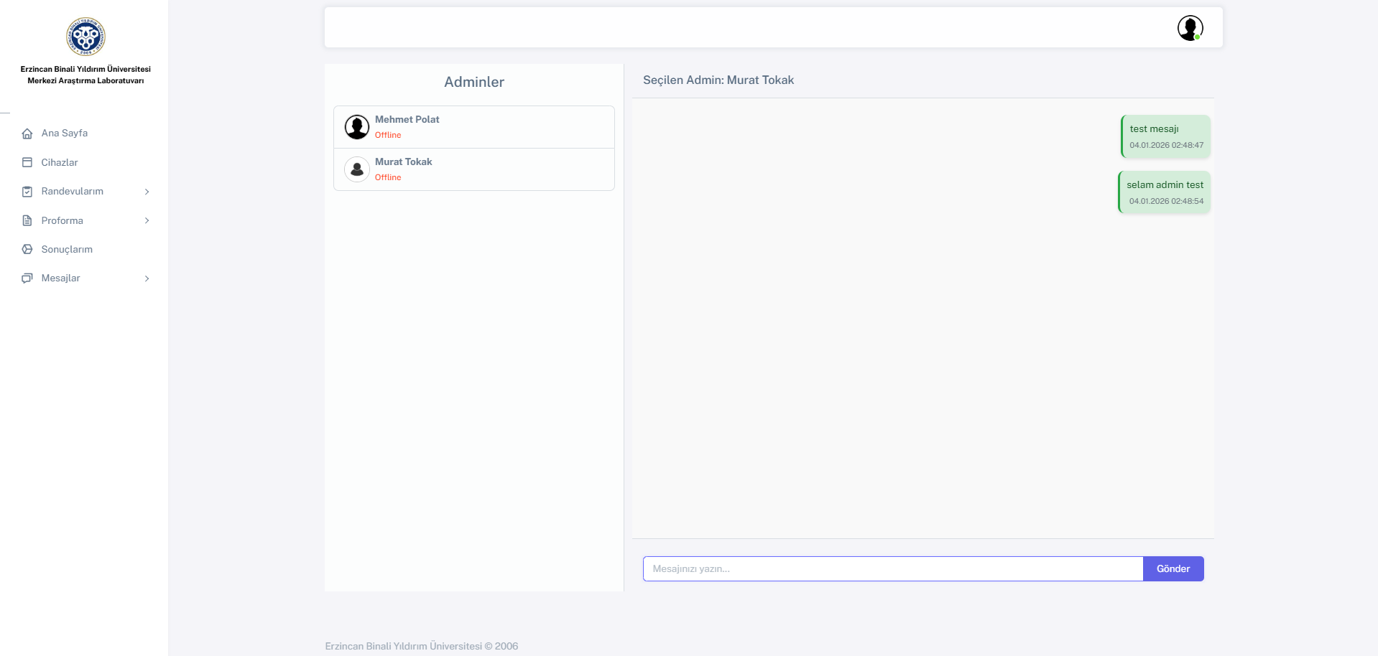Click Murat Tokak's avatar picture
Screen dimensions: 1378x656
(x=357, y=169)
